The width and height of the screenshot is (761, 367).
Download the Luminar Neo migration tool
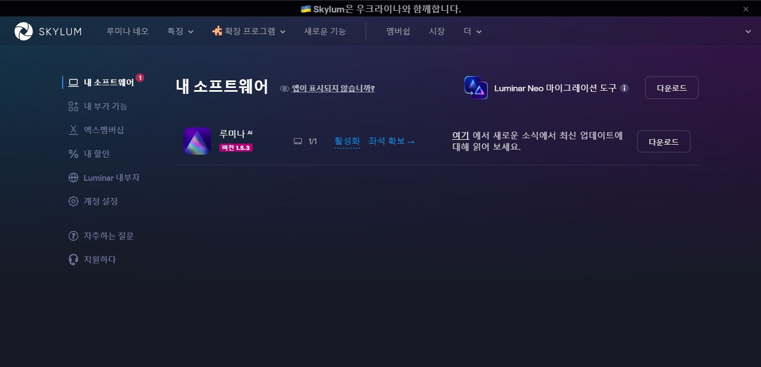tap(672, 88)
